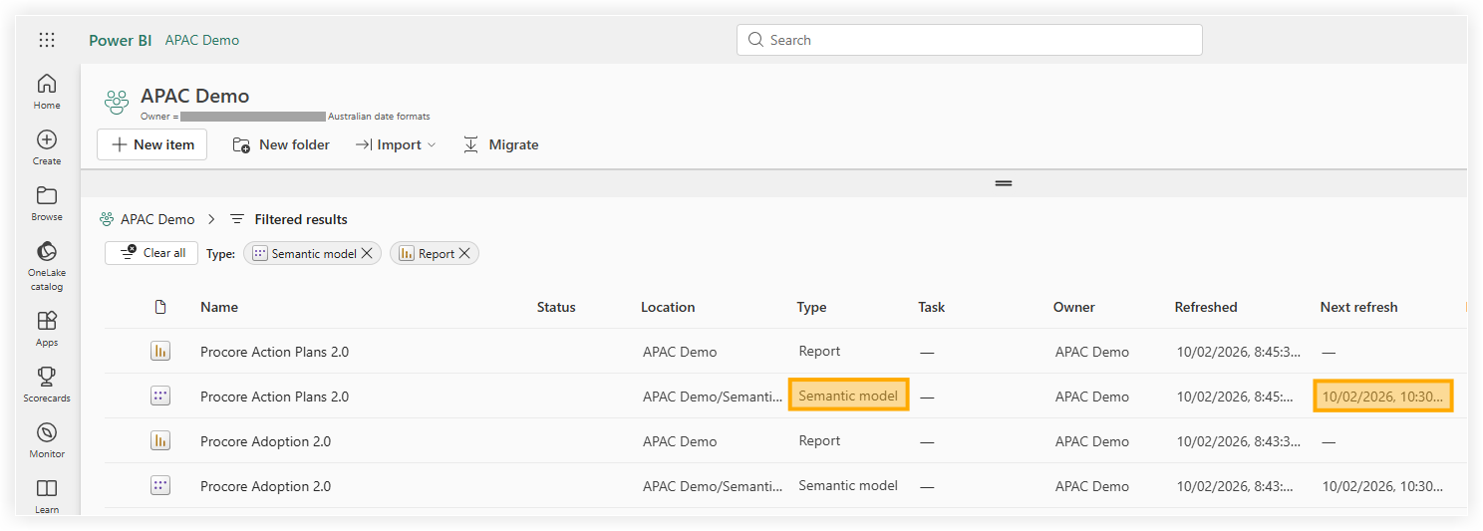Sort by the Owner column header
This screenshot has width=1483, height=531.
[x=1074, y=307]
